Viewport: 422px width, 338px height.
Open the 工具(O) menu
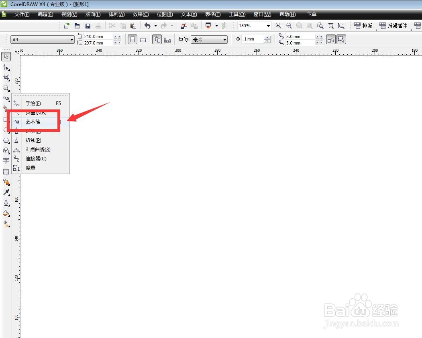tap(237, 14)
